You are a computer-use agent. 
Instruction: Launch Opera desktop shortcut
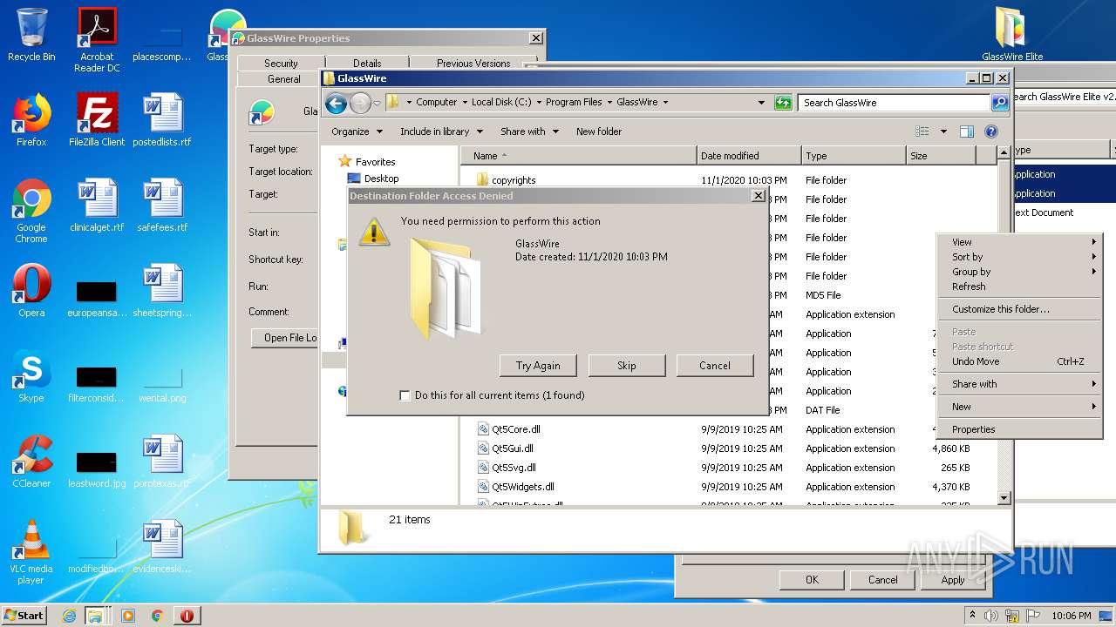click(31, 291)
